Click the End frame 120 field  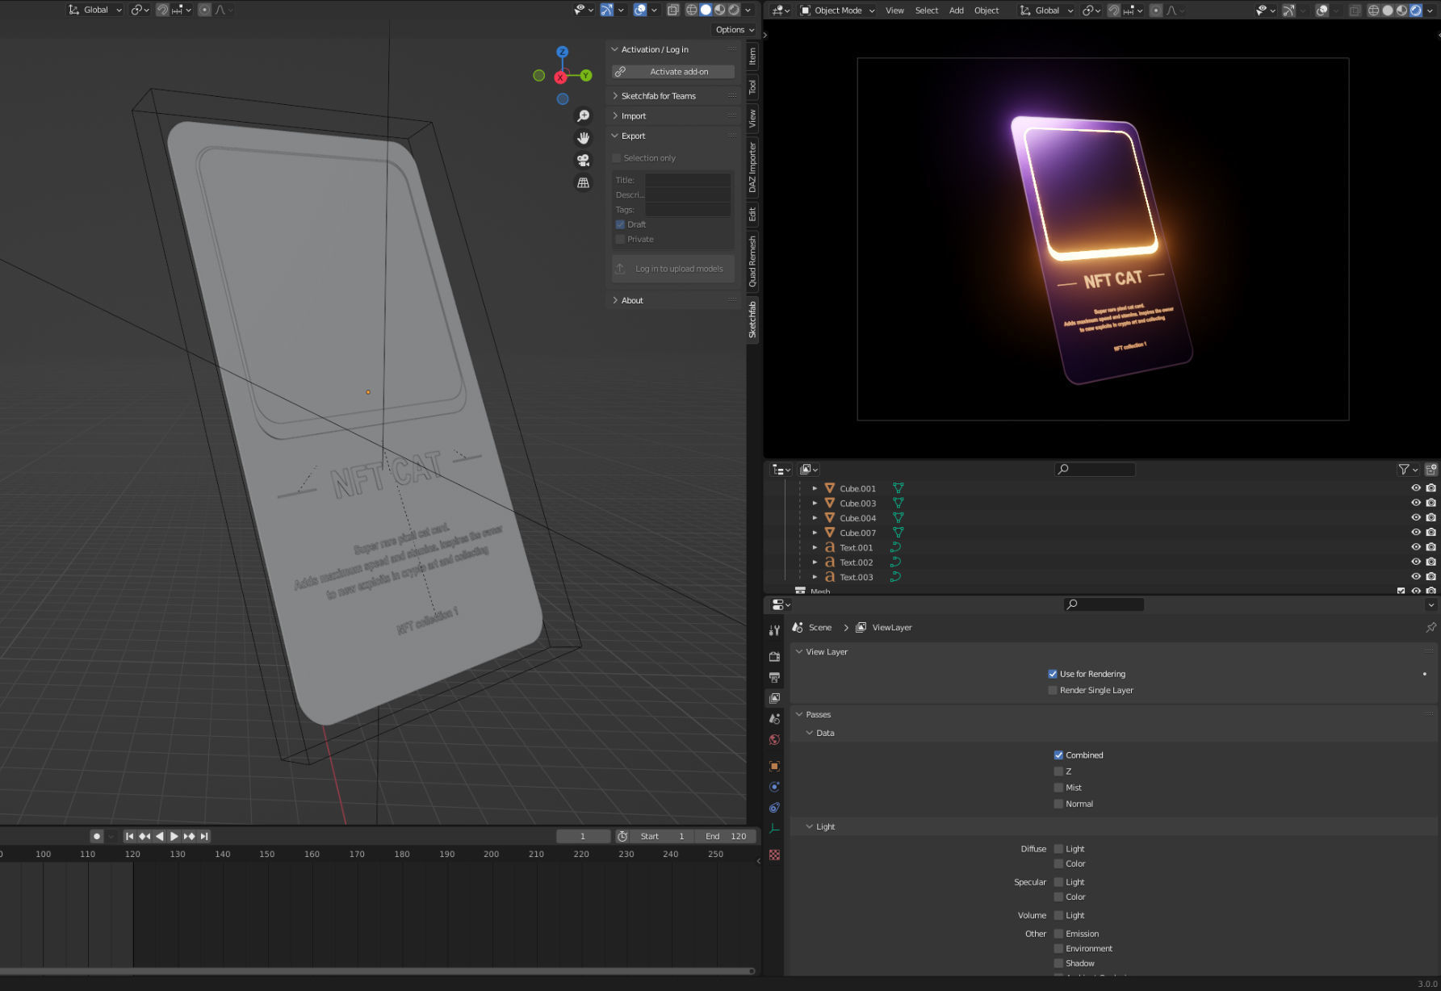click(726, 836)
